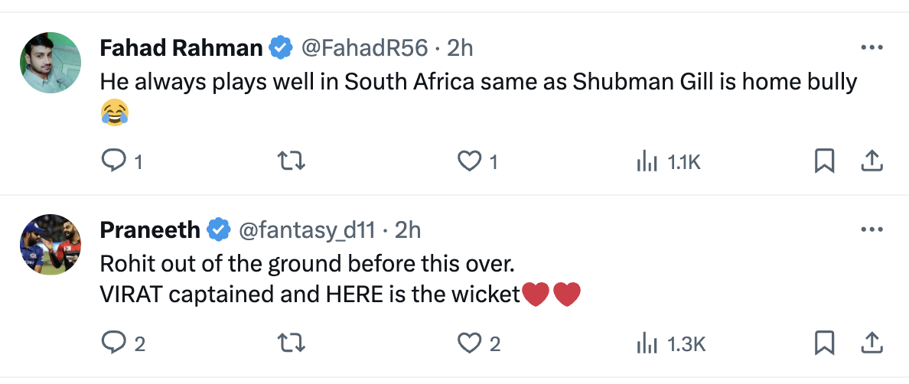Click the Fahad Rahman display name
The height and width of the screenshot is (384, 909).
pyautogui.click(x=181, y=48)
